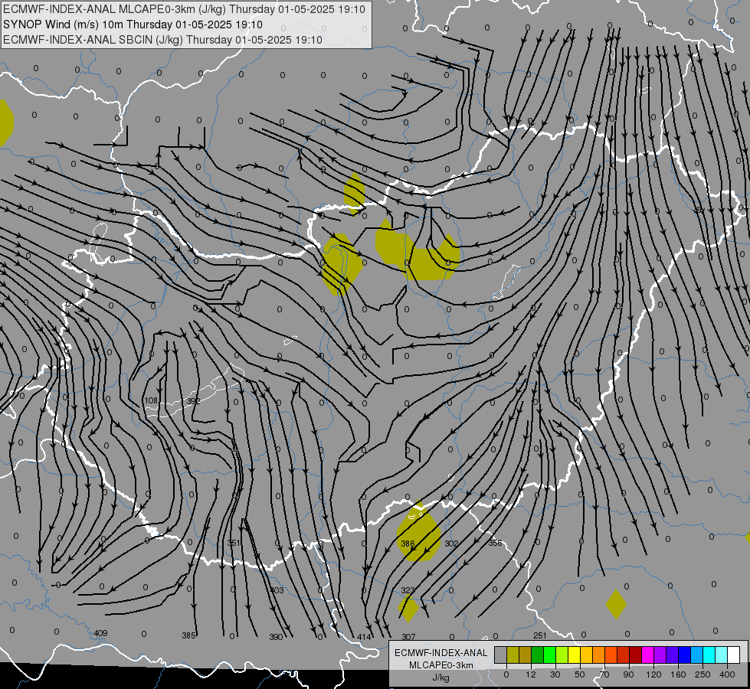Click the map value 251
The image size is (750, 689).
540,635
